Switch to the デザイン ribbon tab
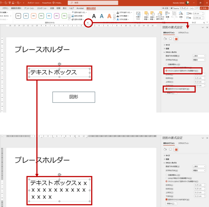This screenshot has width=209, height=207. pos(5,8)
